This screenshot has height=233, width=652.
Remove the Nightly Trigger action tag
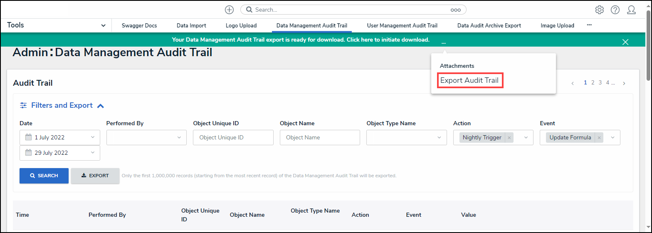click(509, 138)
